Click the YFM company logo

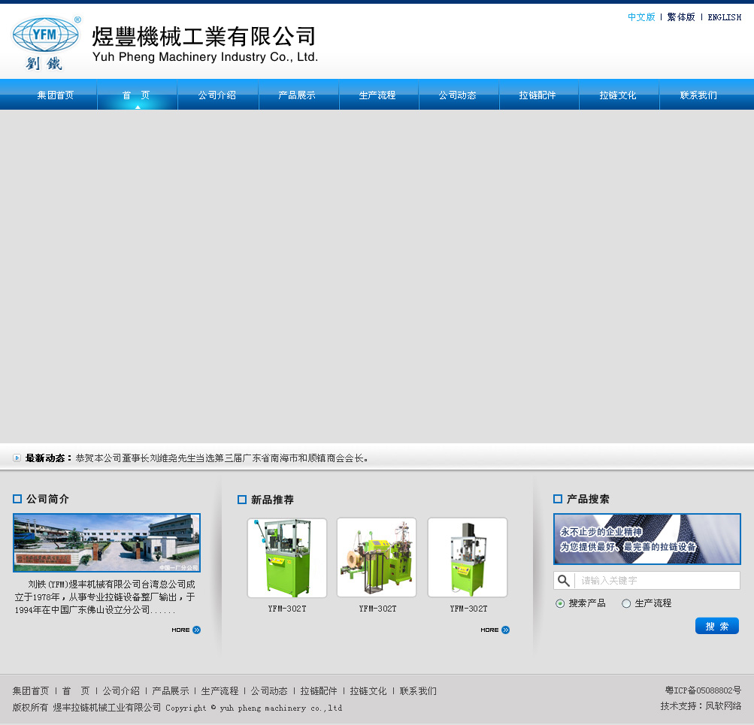coord(45,43)
